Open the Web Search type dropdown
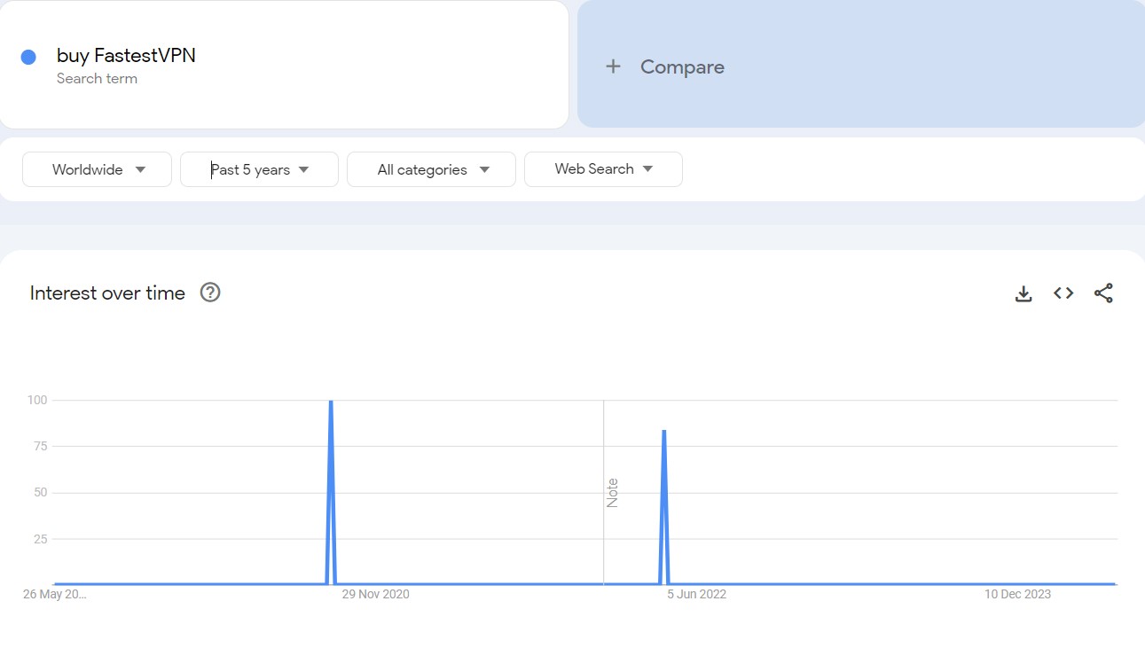Image resolution: width=1145 pixels, height=648 pixels. (x=603, y=169)
